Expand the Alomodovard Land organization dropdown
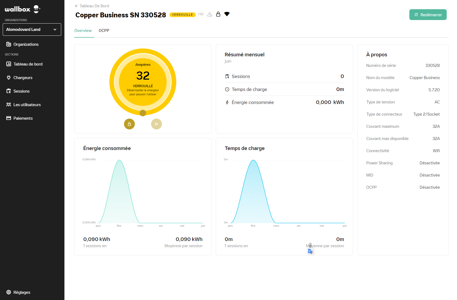457x300 pixels. [32, 30]
